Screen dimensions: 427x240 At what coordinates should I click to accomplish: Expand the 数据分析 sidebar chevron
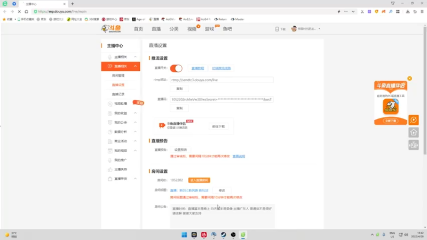(135, 132)
